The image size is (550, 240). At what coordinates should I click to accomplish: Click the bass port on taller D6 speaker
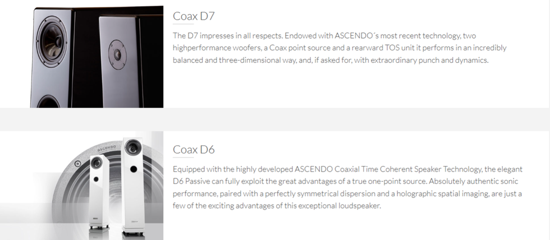point(134,169)
